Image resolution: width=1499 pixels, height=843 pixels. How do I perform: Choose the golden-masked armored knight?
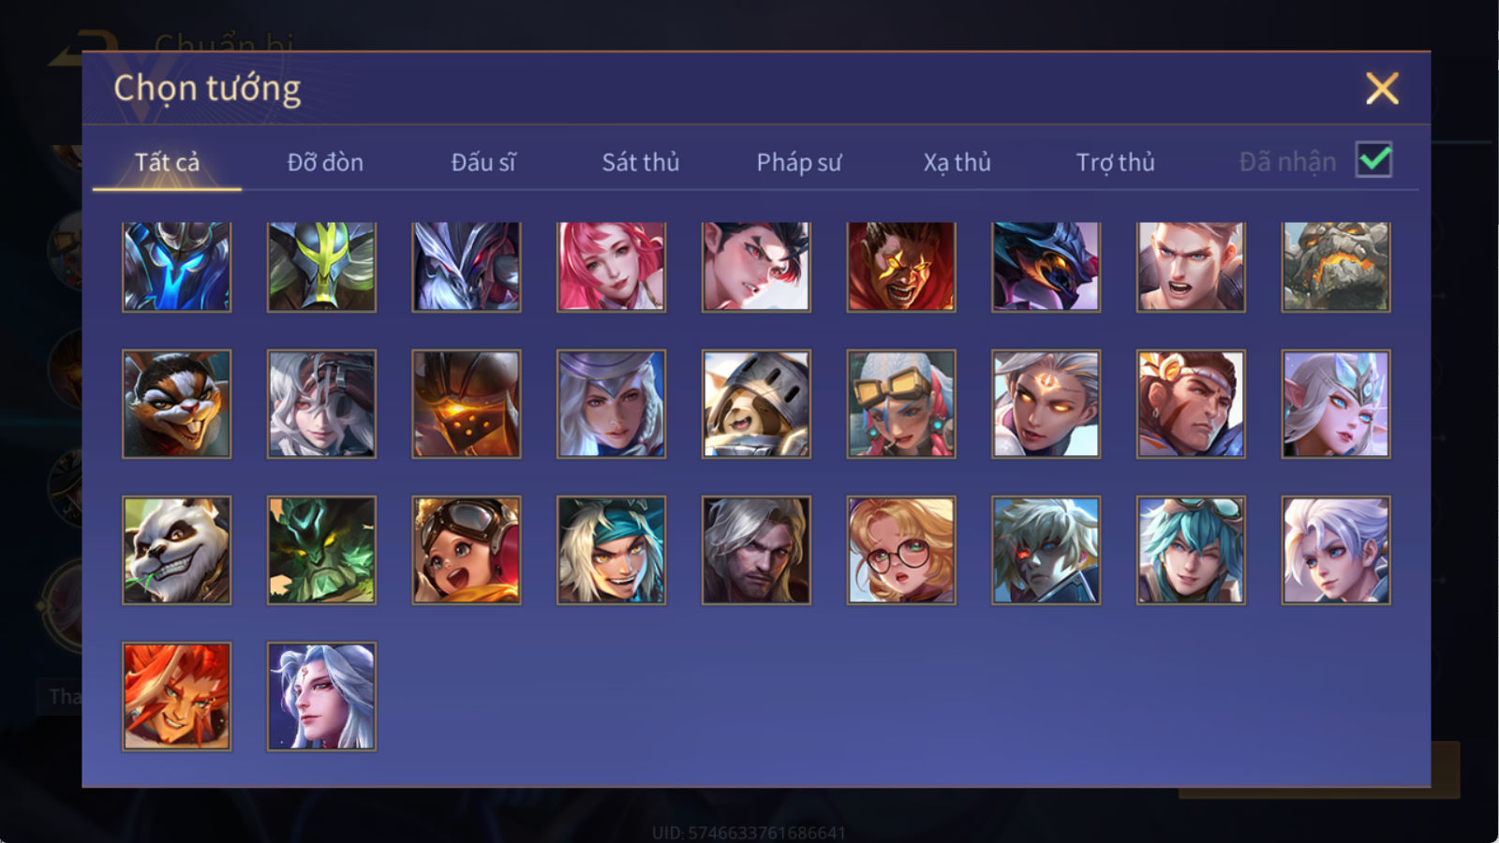[467, 404]
